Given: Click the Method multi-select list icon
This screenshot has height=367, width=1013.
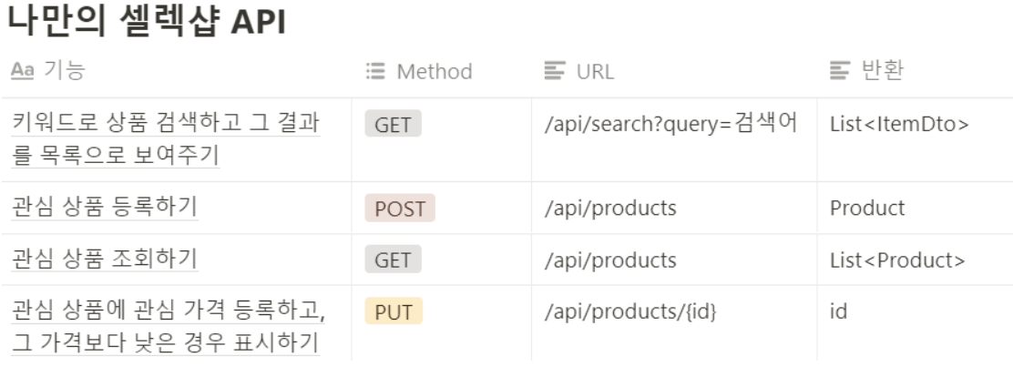Looking at the screenshot, I should (375, 71).
